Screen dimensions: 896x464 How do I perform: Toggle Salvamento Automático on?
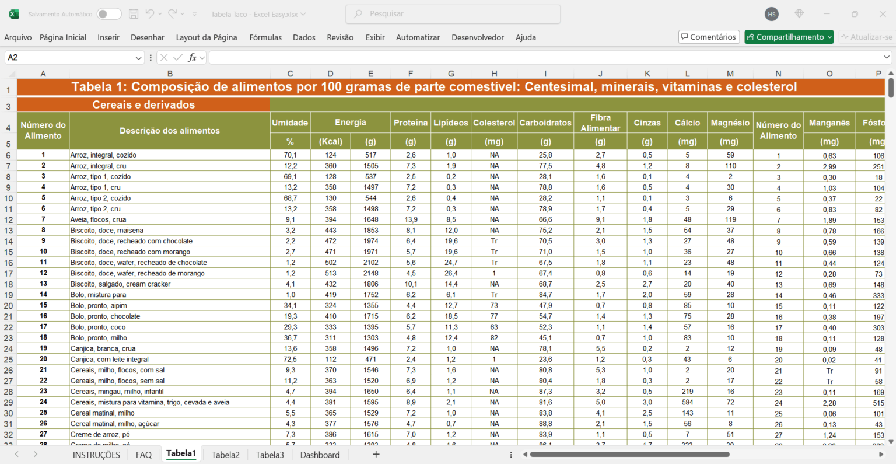coord(110,13)
